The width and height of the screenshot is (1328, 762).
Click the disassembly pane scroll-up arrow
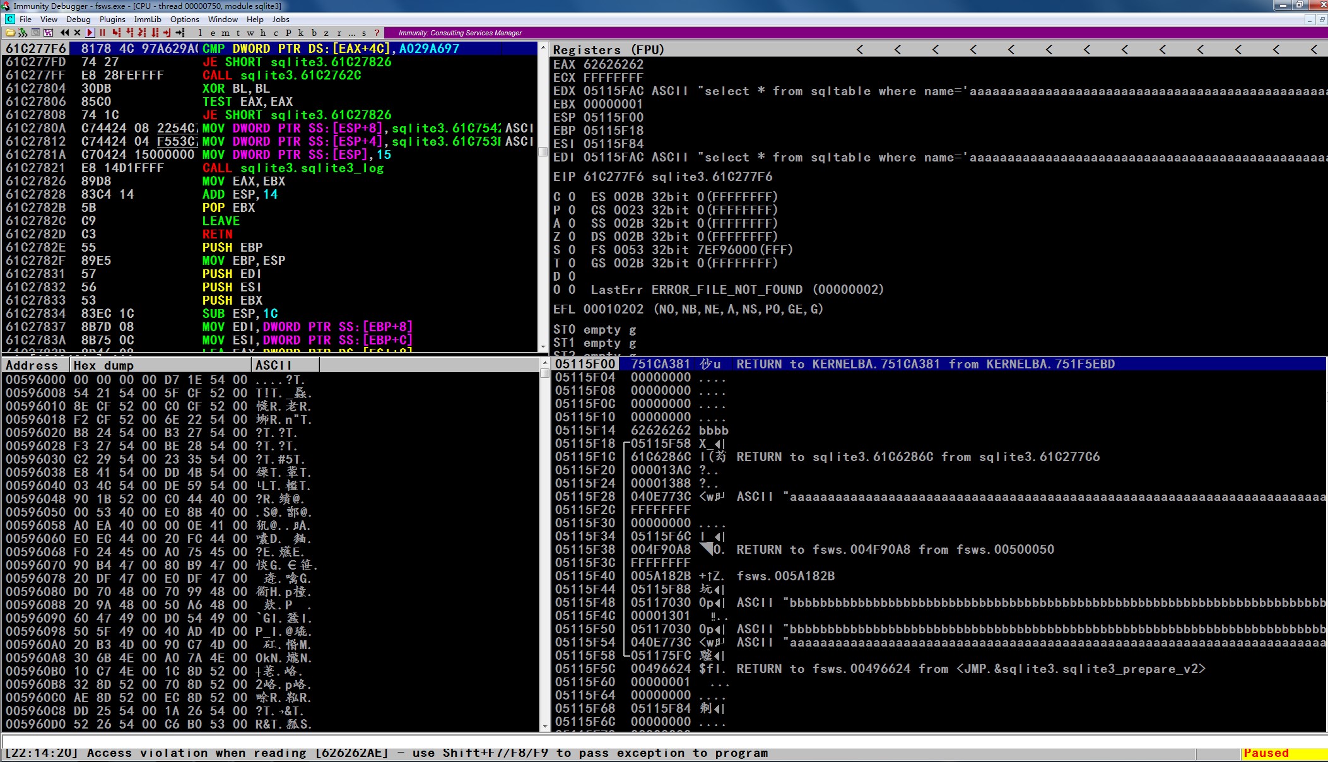point(543,47)
